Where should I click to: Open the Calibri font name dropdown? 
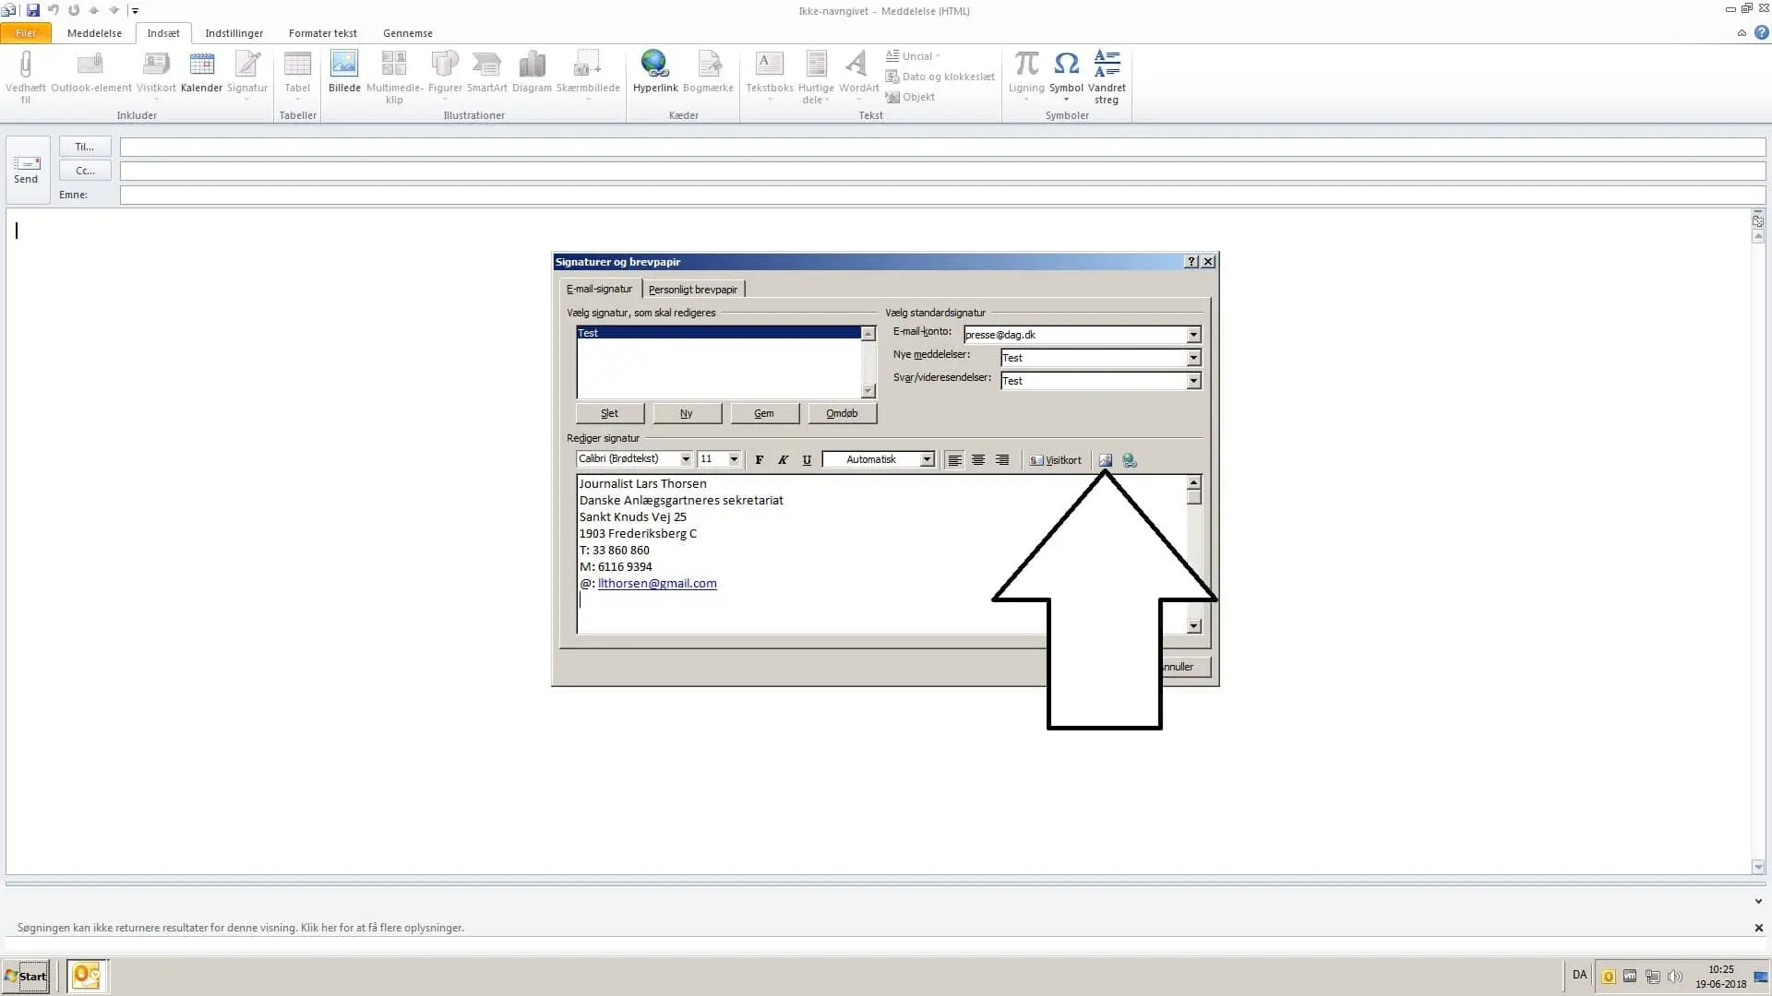pos(686,459)
